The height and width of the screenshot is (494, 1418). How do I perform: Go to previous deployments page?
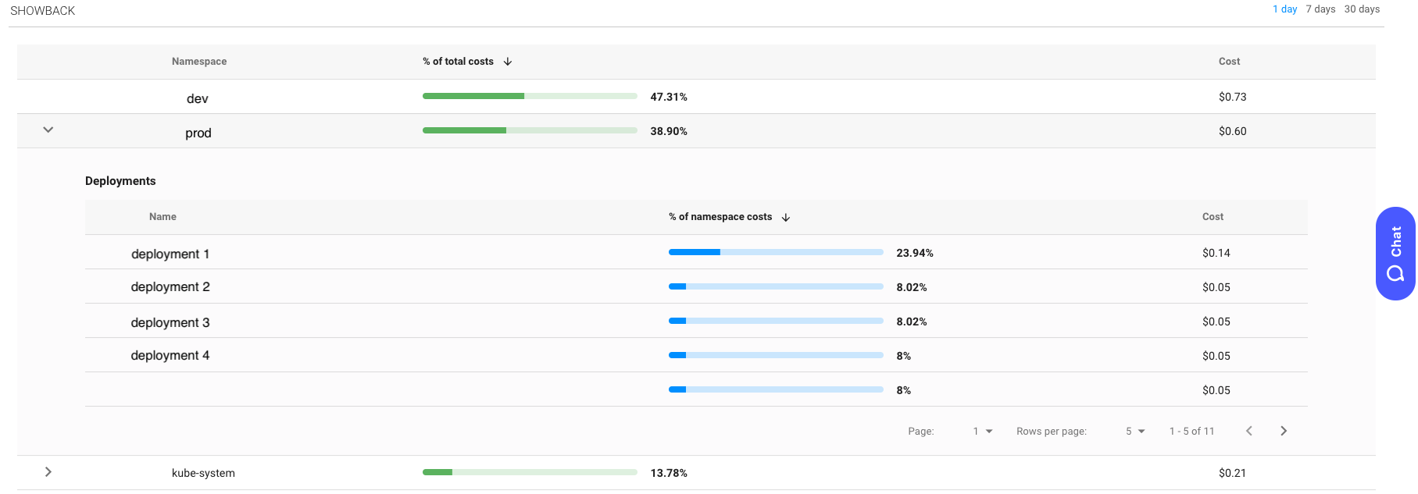click(x=1249, y=431)
